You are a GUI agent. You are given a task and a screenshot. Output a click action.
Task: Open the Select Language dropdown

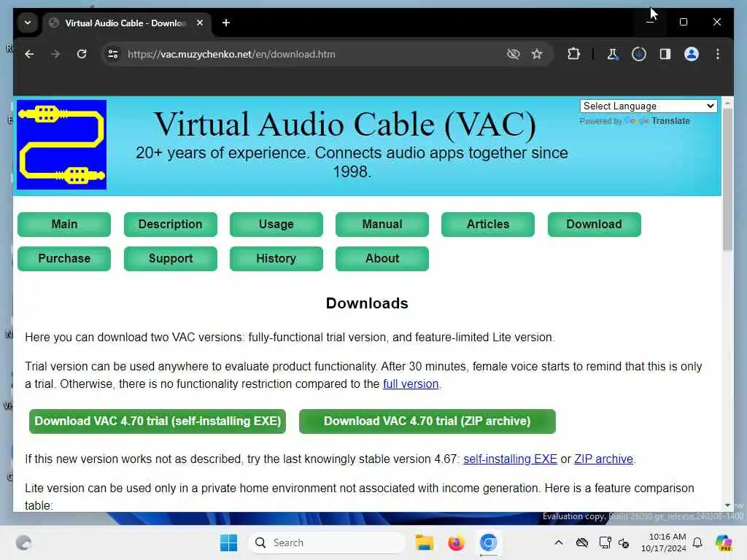coord(649,106)
